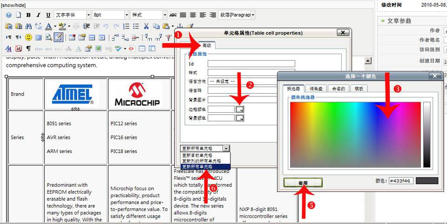447x224 pixels.
Task: Switch to the 模板 tab in color dialog
Action: 359,88
